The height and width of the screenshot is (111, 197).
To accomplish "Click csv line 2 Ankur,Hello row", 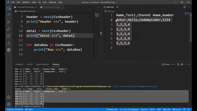I will 143,20.
